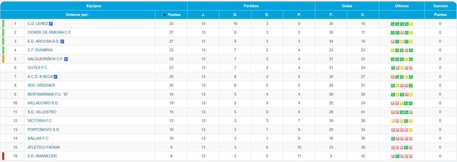
Task: Click the red relegation marker beside position 16
Action: (x=3, y=156)
